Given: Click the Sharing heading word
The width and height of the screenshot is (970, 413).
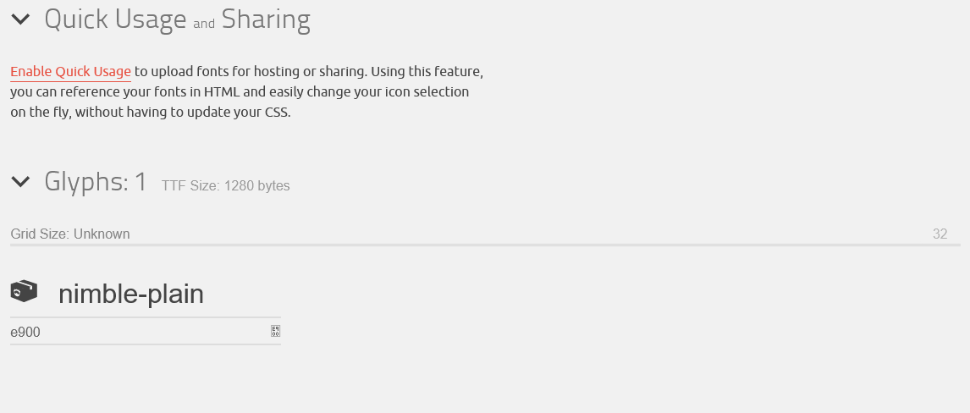Looking at the screenshot, I should [x=266, y=19].
